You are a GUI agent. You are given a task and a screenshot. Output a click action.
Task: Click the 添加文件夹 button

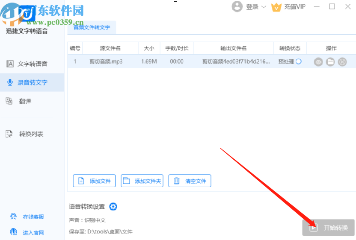click(142, 181)
